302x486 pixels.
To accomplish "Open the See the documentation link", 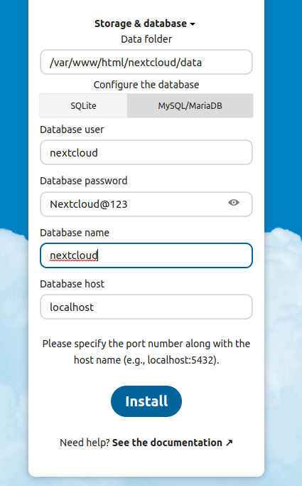I will tap(173, 443).
